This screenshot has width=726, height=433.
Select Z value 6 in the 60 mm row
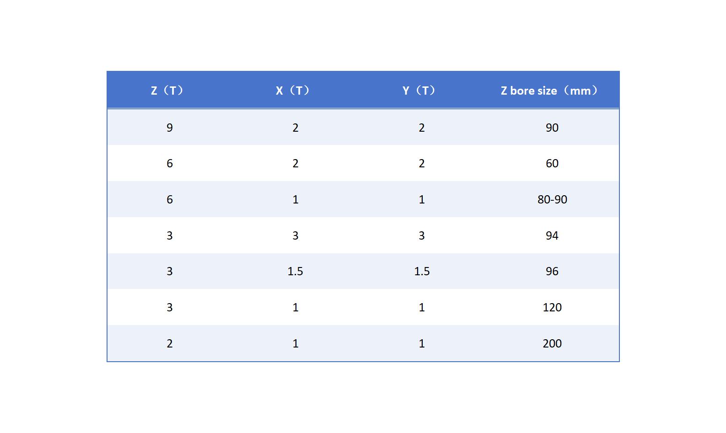click(170, 163)
